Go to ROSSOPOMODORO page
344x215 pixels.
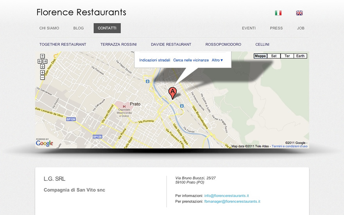click(223, 44)
